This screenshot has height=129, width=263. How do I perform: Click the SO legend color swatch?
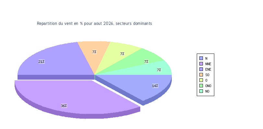(x=201, y=75)
